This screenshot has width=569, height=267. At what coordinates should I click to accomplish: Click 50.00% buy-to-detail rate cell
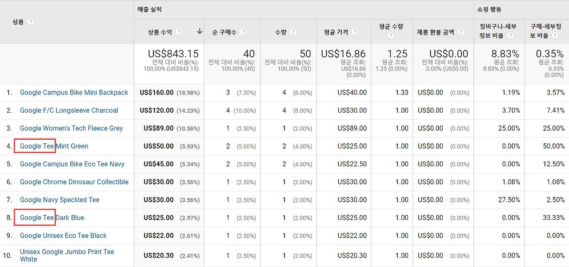(x=554, y=146)
